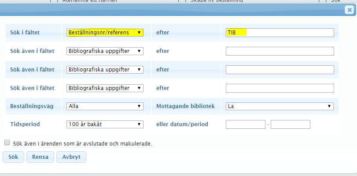Open the Beställningsväg dropdown showing Alla
The image size is (357, 176).
105,106
